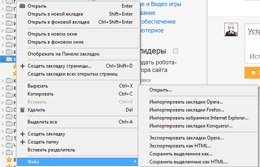The image size is (260, 167).
Task: Click the trash icon next to Удалить
Action: [23, 110]
